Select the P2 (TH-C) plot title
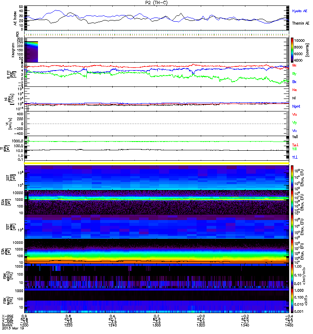 (x=156, y=3)
